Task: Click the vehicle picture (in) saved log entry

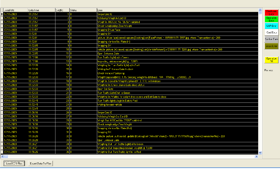Action: tap(178, 50)
